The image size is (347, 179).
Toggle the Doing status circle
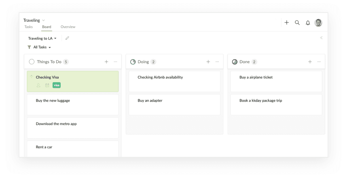(x=133, y=62)
